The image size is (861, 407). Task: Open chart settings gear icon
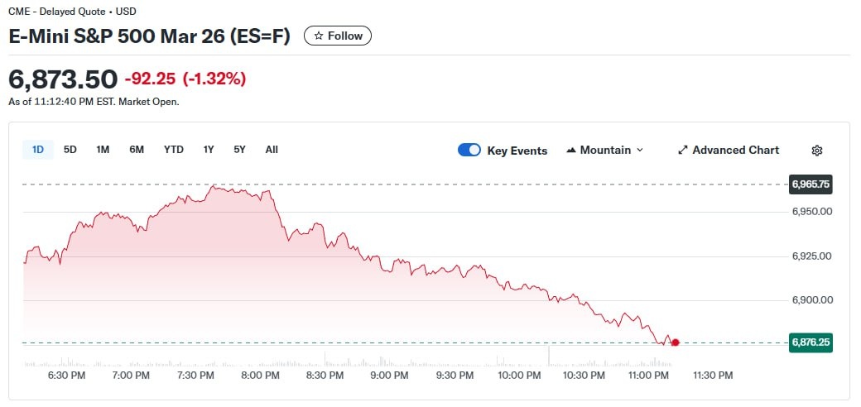(817, 151)
